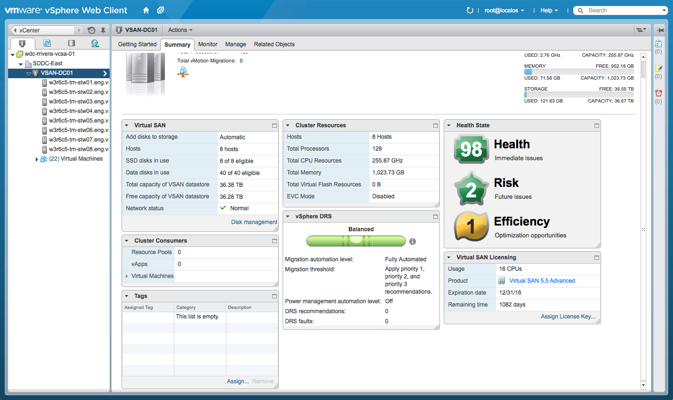This screenshot has height=400, width=673.
Task: Select the Networking inventory tab icon
Action: pos(95,43)
